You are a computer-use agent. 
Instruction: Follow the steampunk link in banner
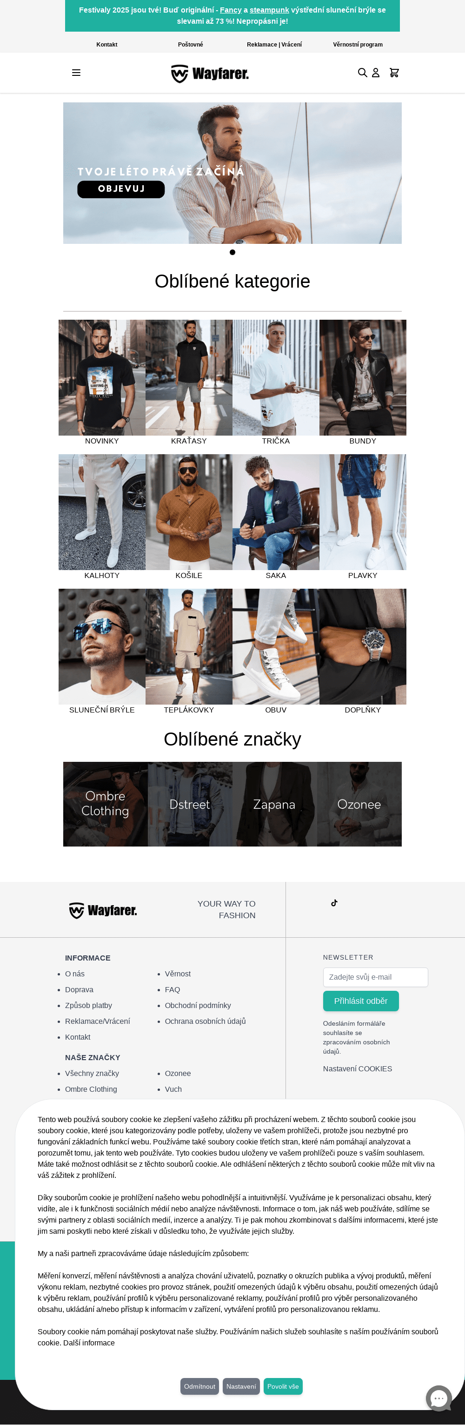click(269, 10)
